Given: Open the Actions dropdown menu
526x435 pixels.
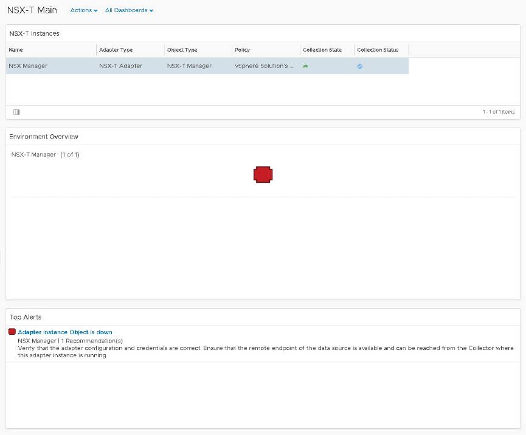Looking at the screenshot, I should [x=83, y=10].
